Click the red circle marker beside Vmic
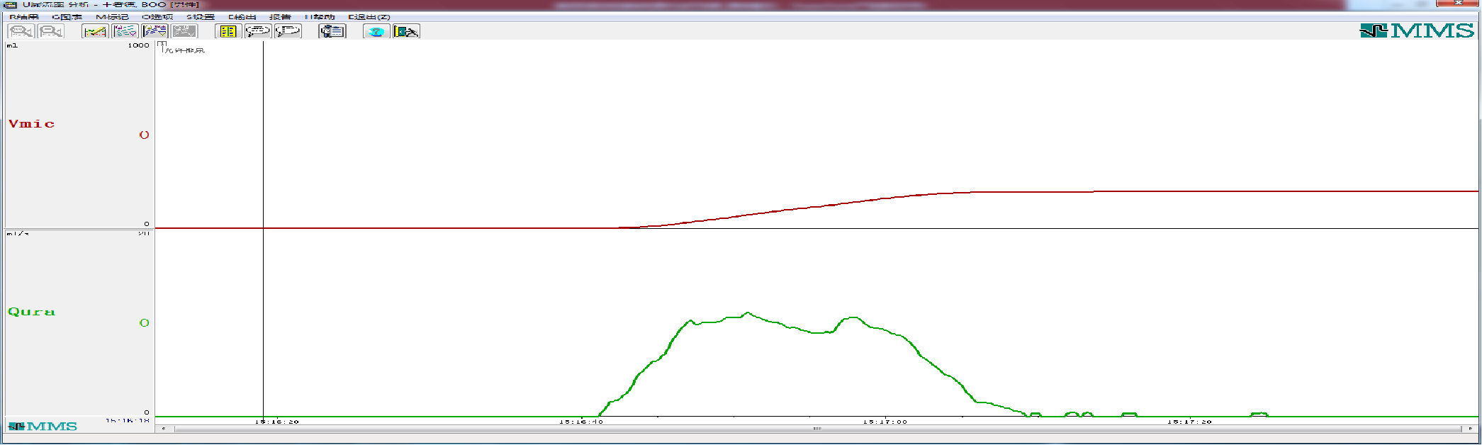Image resolution: width=1482 pixels, height=445 pixels. [x=144, y=135]
